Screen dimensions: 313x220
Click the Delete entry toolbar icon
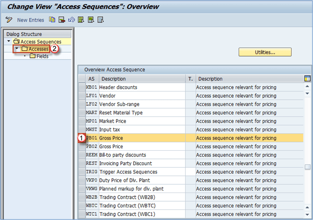[61, 20]
